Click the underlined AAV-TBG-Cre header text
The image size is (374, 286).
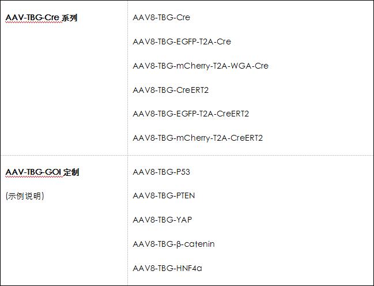click(32, 18)
